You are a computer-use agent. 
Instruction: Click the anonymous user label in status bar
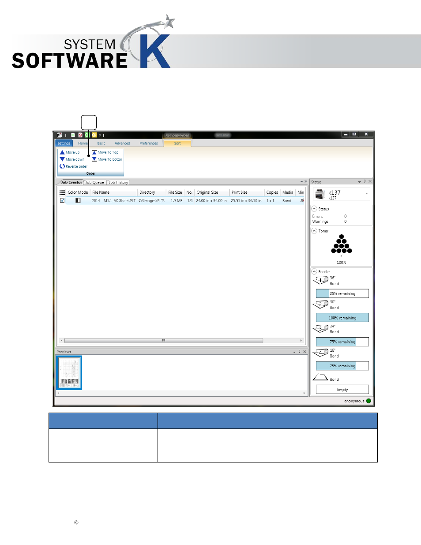pyautogui.click(x=354, y=401)
